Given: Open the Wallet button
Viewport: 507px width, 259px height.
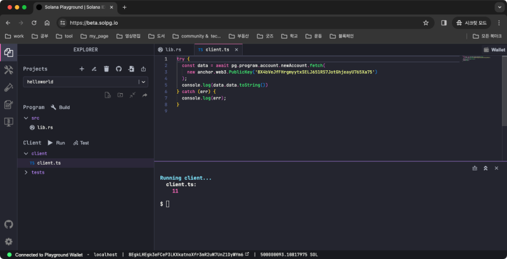Looking at the screenshot, I should pyautogui.click(x=494, y=50).
